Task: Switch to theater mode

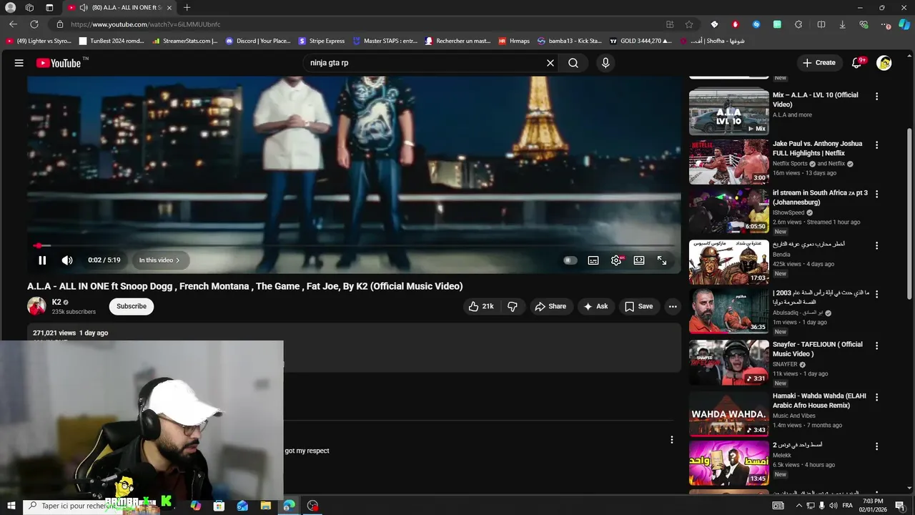Action: tap(639, 260)
